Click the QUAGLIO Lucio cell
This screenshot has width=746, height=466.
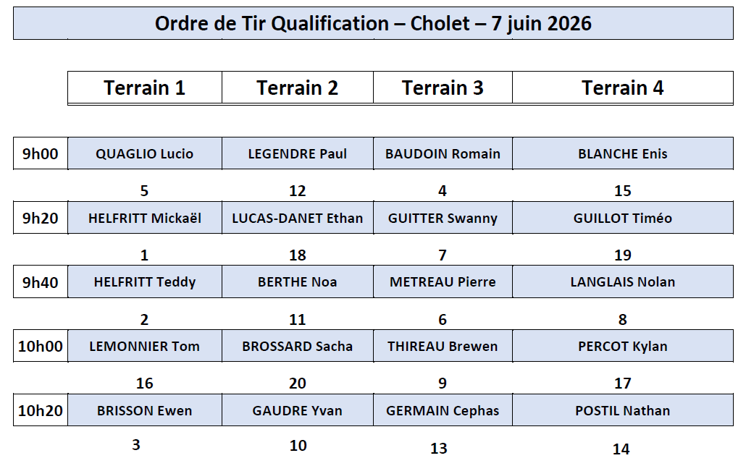coord(145,153)
